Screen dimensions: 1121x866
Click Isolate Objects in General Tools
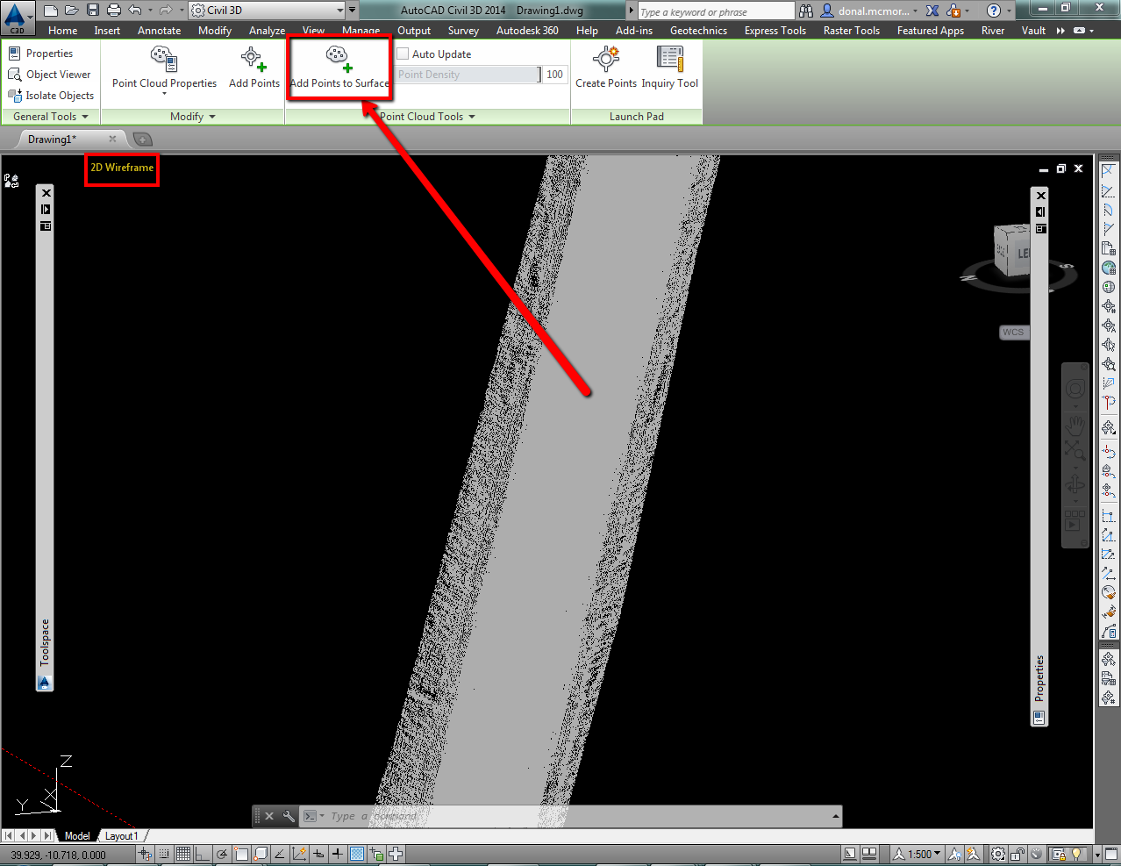coord(51,96)
